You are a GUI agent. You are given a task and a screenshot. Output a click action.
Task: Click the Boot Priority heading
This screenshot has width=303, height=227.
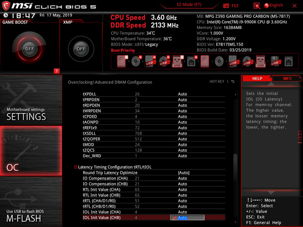123,50
